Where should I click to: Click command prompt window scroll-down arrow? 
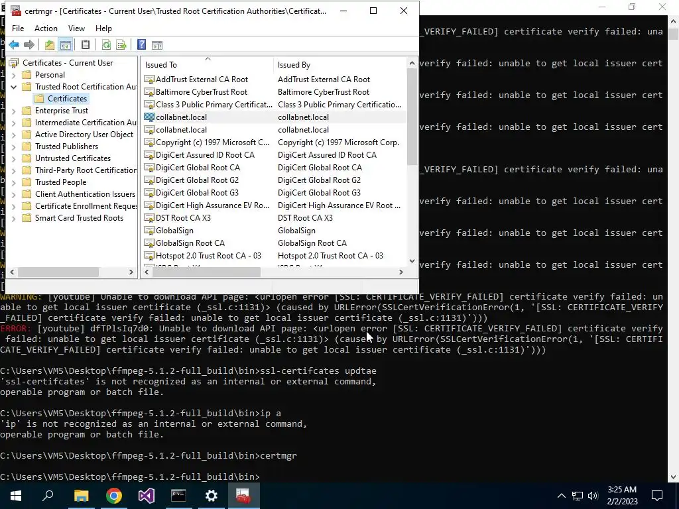click(674, 477)
